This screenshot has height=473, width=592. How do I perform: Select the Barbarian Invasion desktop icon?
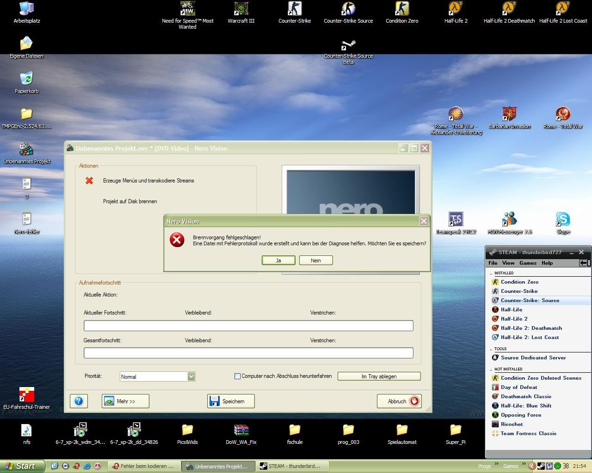tap(509, 114)
